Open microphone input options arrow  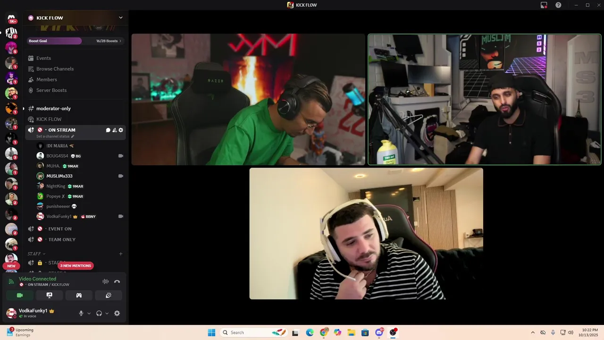coord(89,313)
